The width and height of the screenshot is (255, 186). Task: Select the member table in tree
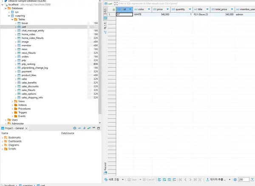coord(26,45)
